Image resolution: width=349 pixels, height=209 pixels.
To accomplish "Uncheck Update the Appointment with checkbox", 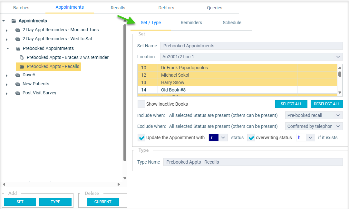I will [x=141, y=138].
